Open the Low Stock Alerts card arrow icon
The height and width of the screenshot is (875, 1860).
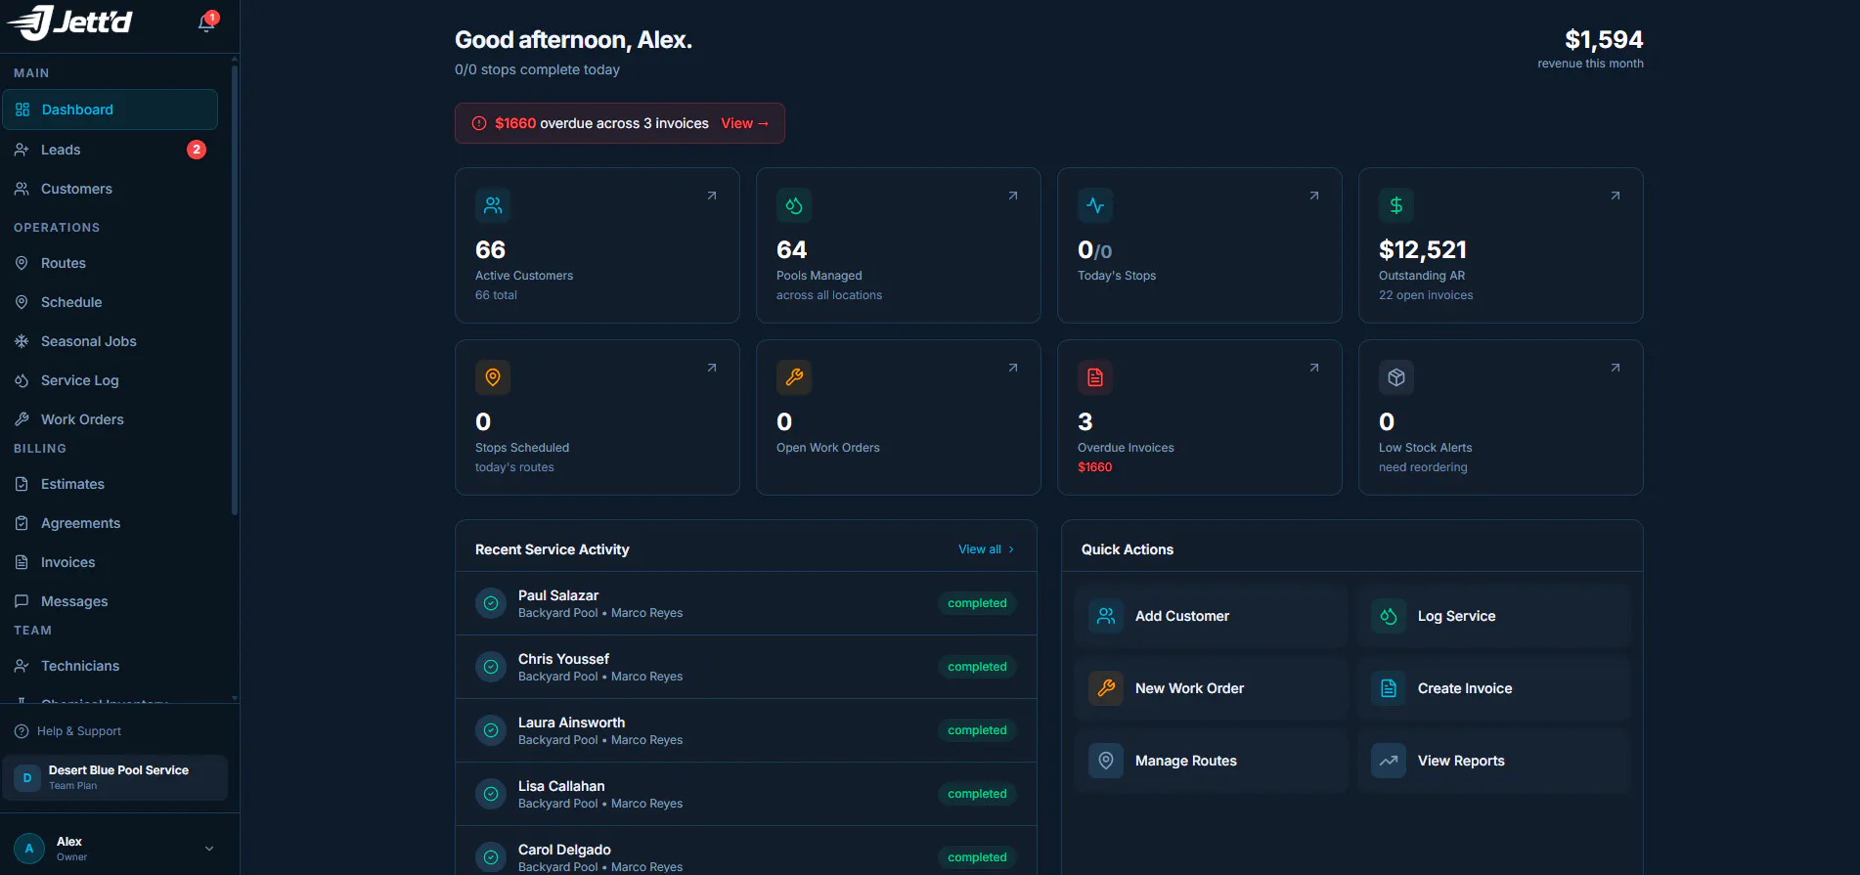point(1616,368)
